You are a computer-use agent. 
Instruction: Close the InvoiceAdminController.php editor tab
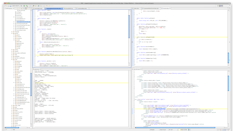pos(62,9)
